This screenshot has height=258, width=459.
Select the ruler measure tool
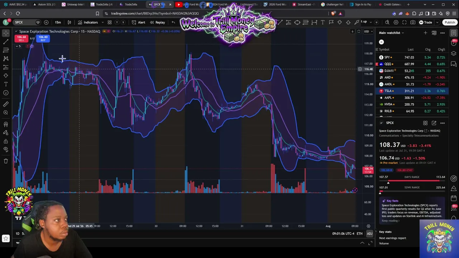pos(6,104)
